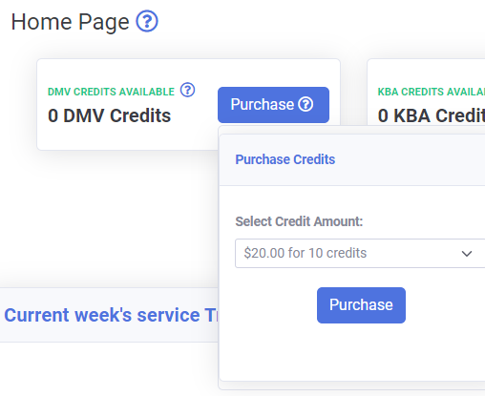Click blank area below the popup Purchase button
The width and height of the screenshot is (485, 396).
click(x=352, y=351)
